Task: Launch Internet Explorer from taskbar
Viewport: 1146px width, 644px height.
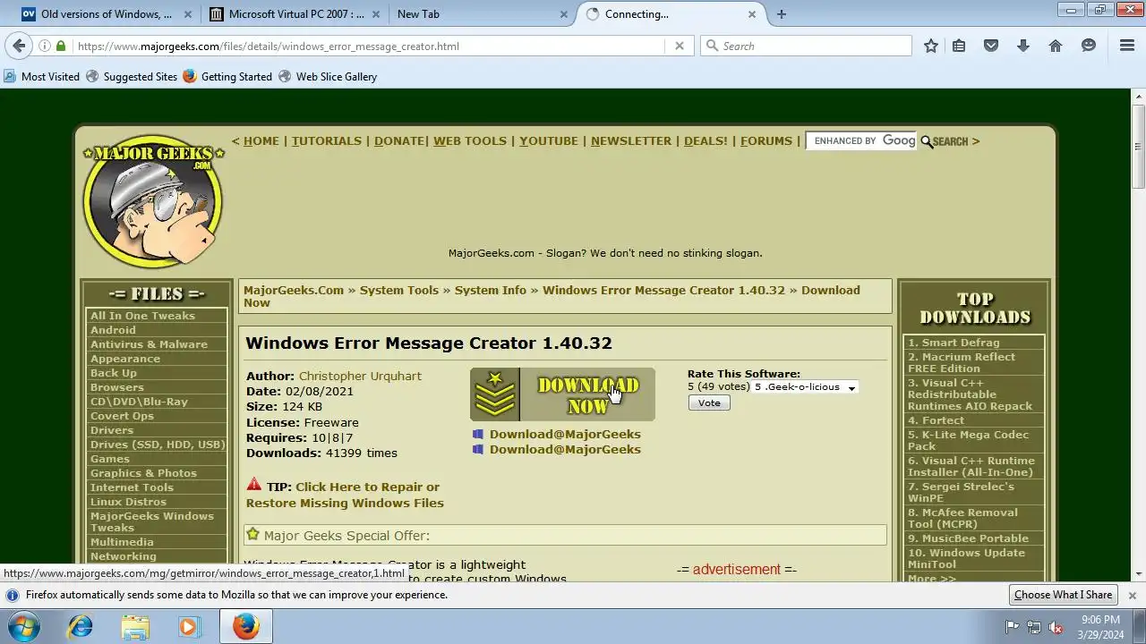Action: coord(81,626)
